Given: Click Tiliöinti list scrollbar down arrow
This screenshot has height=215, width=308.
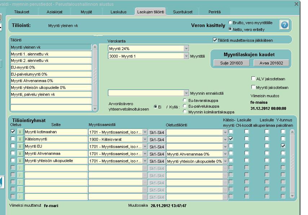Looking at the screenshot, I should point(95,108).
